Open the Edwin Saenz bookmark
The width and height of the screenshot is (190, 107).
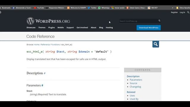tap(136, 8)
